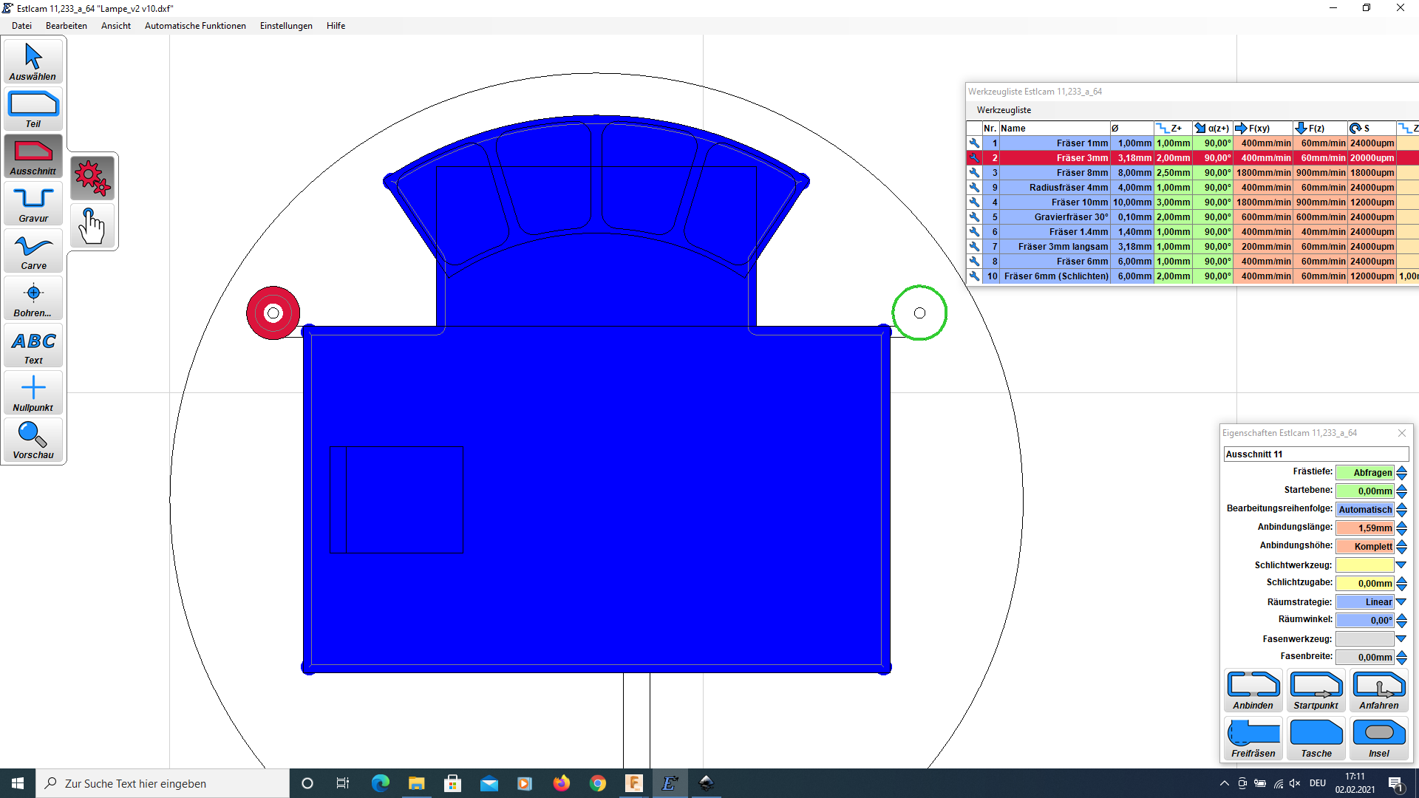Close the Eigenschaften panel
The image size is (1419, 798).
[x=1401, y=433]
